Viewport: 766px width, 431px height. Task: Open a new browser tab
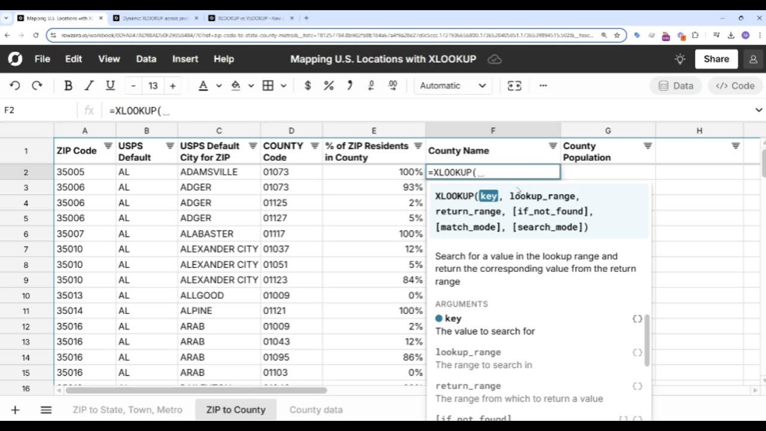306,18
